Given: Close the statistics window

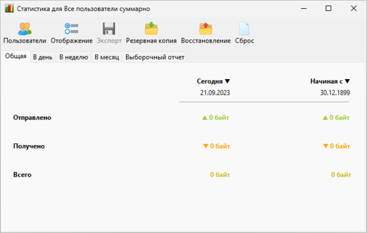Looking at the screenshot, I should [x=354, y=9].
